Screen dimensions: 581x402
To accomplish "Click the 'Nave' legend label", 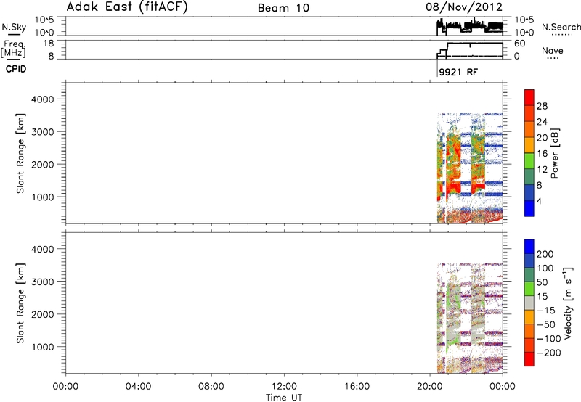I will (553, 50).
